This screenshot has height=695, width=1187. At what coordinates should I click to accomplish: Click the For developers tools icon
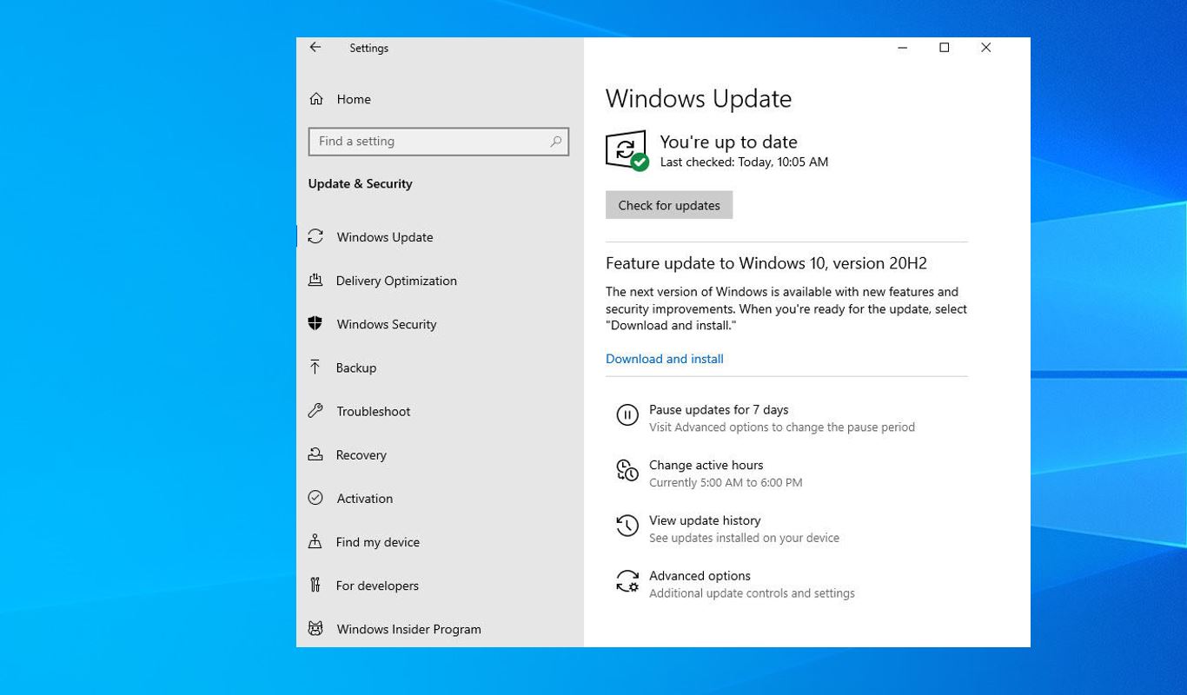[x=315, y=585]
